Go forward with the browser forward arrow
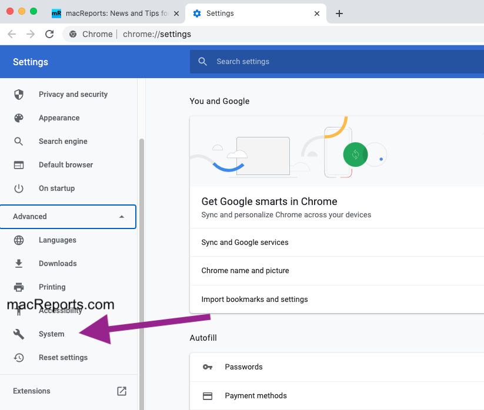The image size is (484, 410). 31,34
